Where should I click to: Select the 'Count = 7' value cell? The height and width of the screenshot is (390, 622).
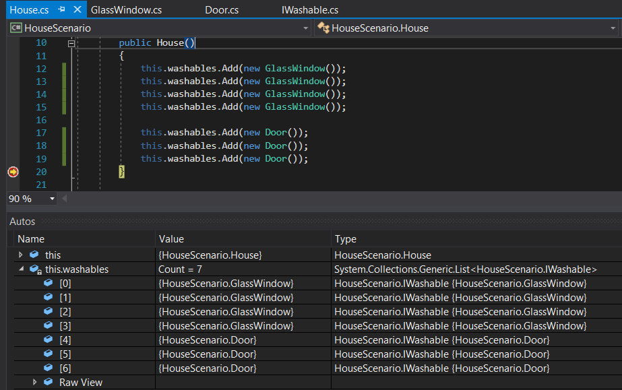(243, 269)
